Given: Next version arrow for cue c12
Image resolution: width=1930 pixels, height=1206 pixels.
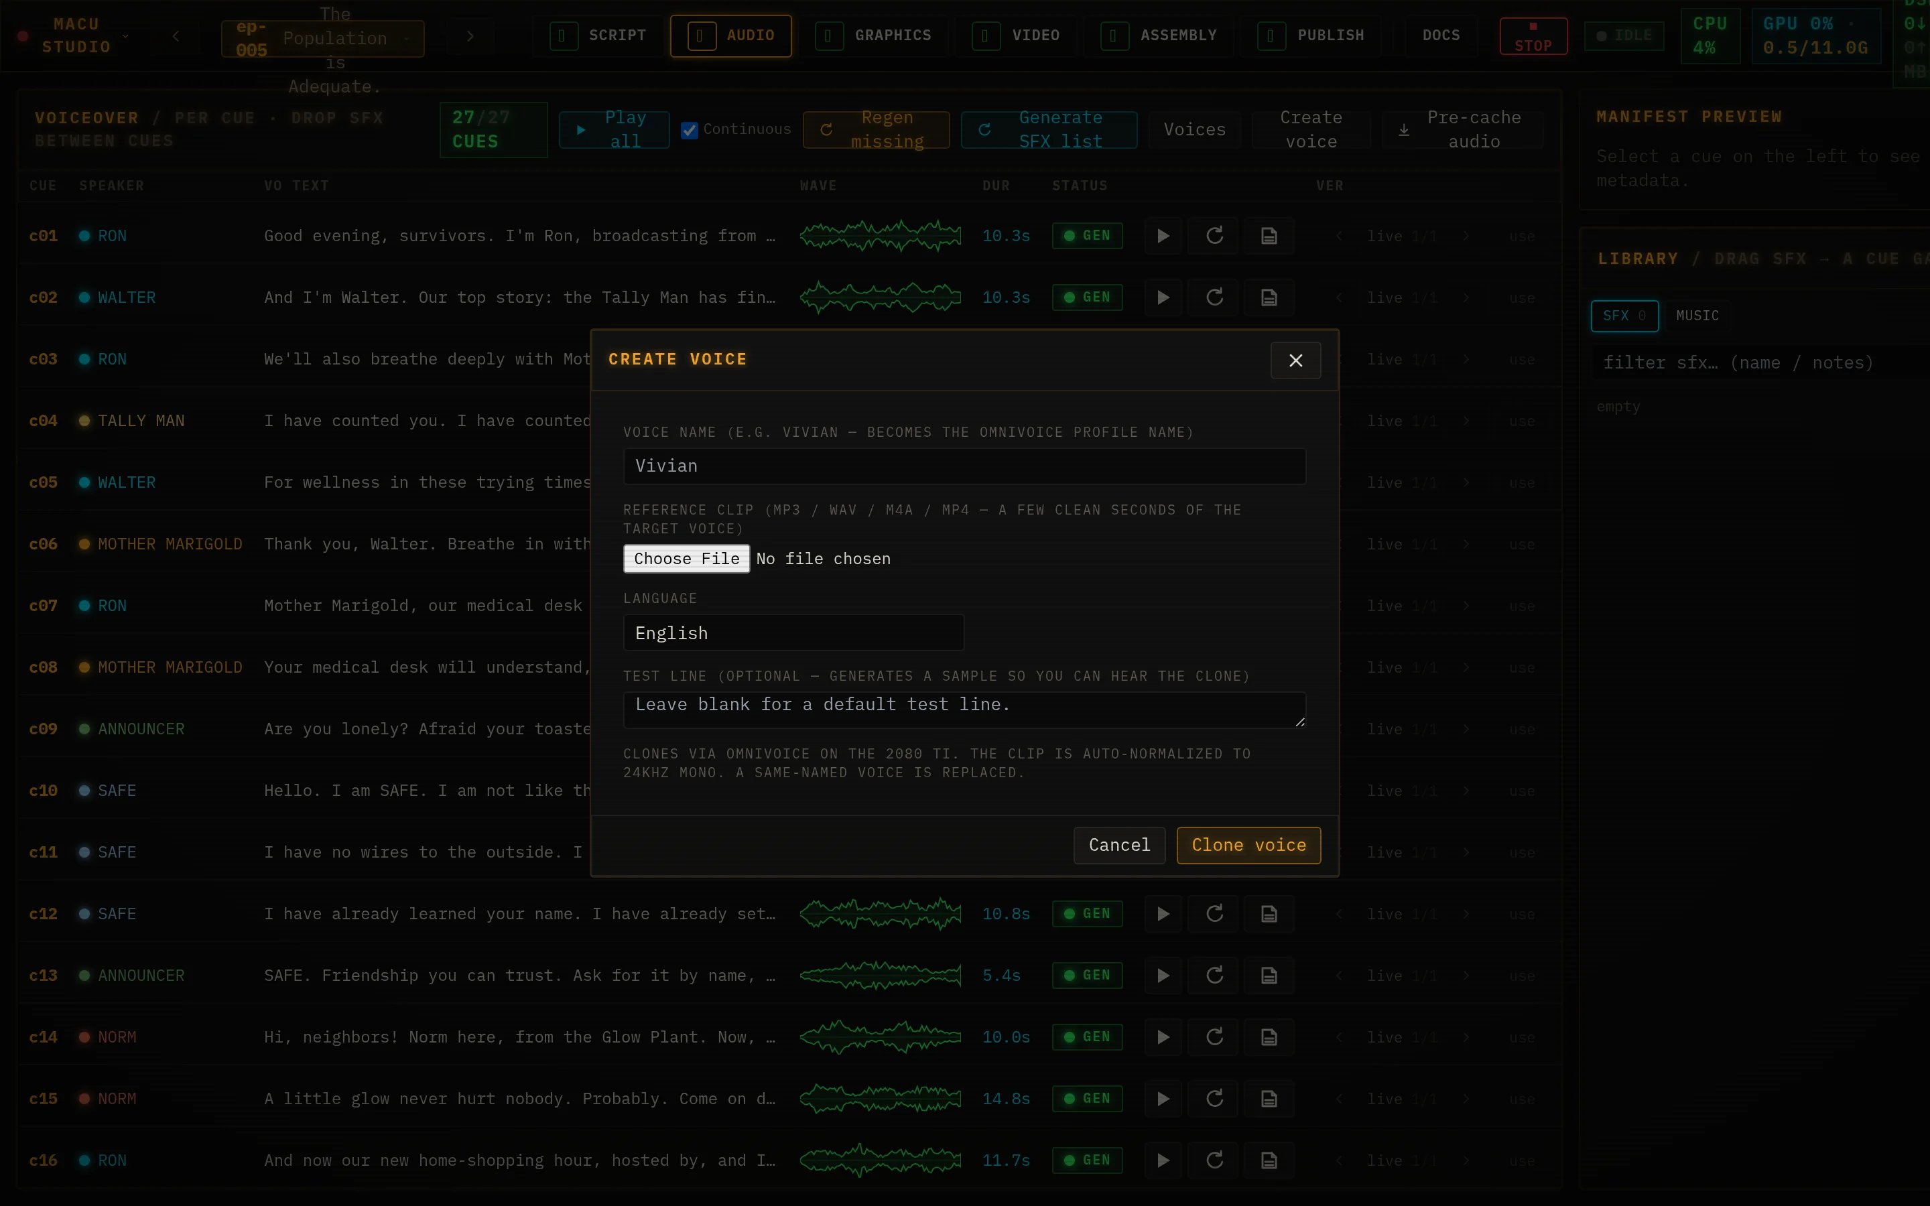Looking at the screenshot, I should pos(1466,914).
